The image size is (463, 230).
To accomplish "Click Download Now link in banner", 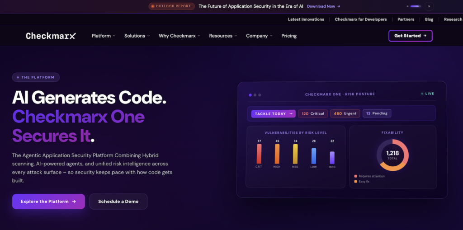I will [x=324, y=6].
